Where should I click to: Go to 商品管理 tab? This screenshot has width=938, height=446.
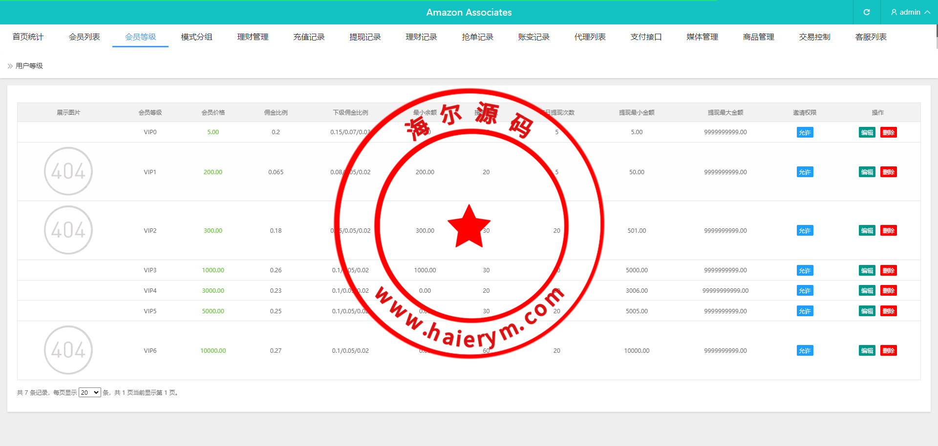pyautogui.click(x=758, y=37)
